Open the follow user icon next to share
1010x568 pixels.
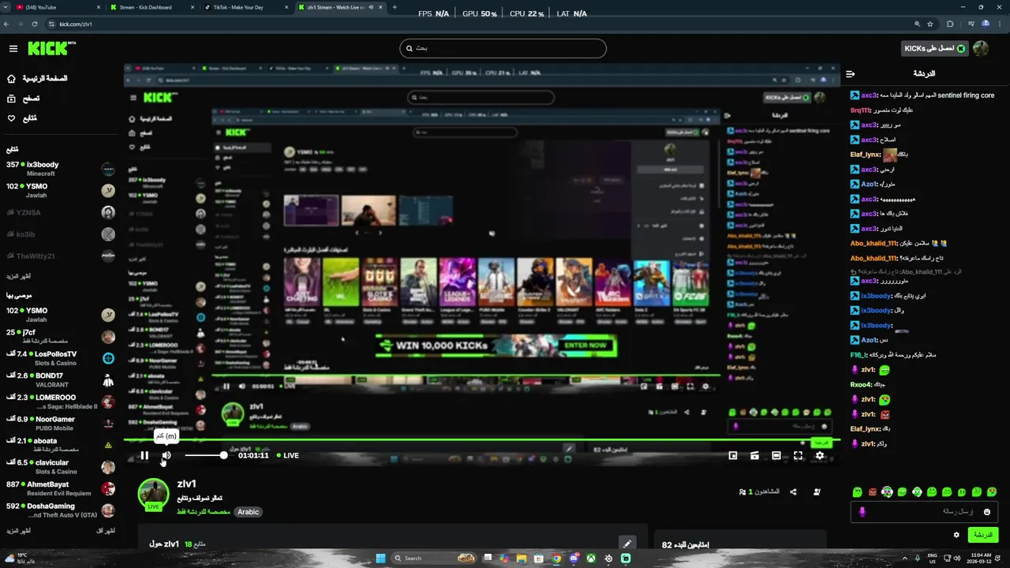(x=817, y=491)
